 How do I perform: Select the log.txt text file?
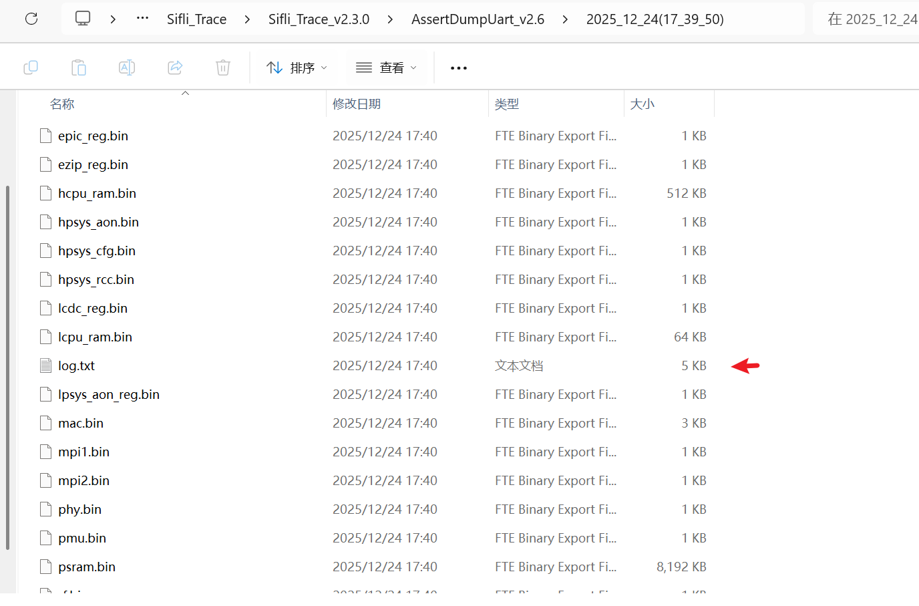tap(77, 366)
